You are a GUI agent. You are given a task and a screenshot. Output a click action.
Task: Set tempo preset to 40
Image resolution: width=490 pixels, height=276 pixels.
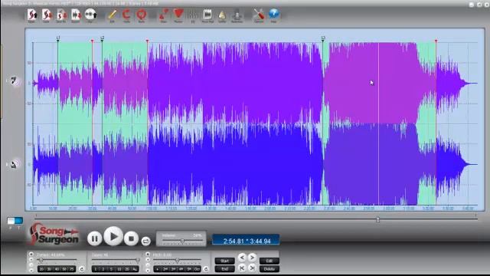[x=57, y=269]
